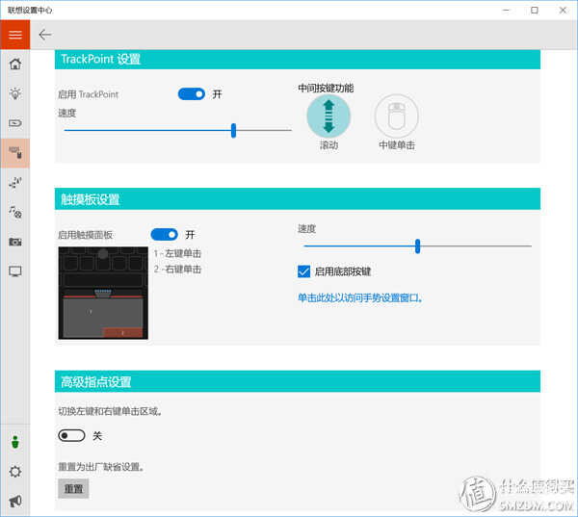Click the 1 - 左键单击 legend text

(x=177, y=253)
